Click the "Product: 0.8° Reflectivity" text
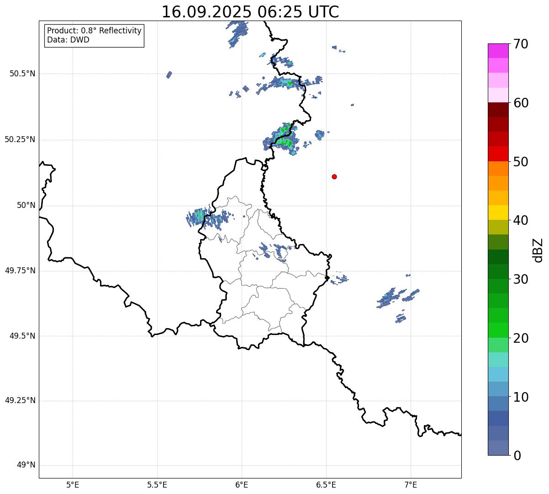549x494 pixels. [95, 31]
